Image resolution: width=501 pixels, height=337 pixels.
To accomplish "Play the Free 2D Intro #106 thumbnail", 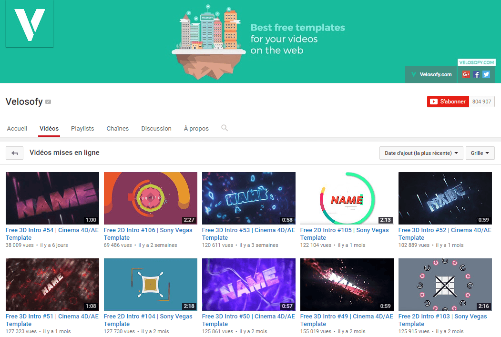I will (151, 198).
